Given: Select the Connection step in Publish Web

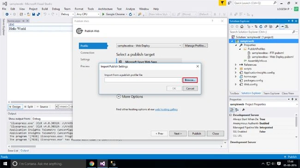Looking at the screenshot, I should tap(87, 52).
